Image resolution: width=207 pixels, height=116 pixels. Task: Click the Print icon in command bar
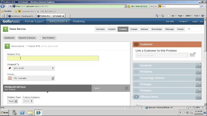pyautogui.click(x=173, y=16)
